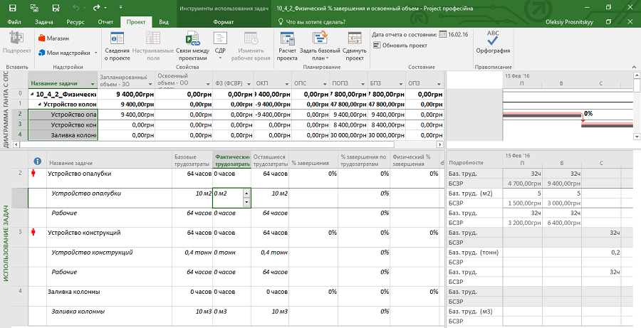Select Физический % завершения column header
The width and height of the screenshot is (641, 328).
coord(414,160)
